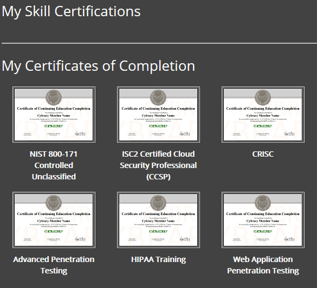The height and width of the screenshot is (288, 317).
Task: Click the CRISC title link
Action: tap(263, 154)
